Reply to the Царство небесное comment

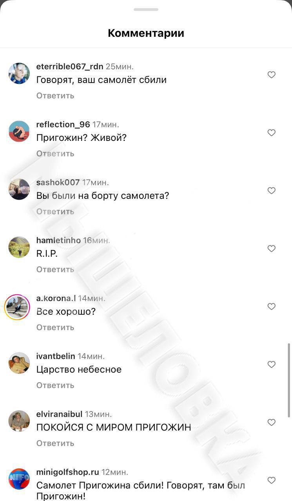pos(55,385)
